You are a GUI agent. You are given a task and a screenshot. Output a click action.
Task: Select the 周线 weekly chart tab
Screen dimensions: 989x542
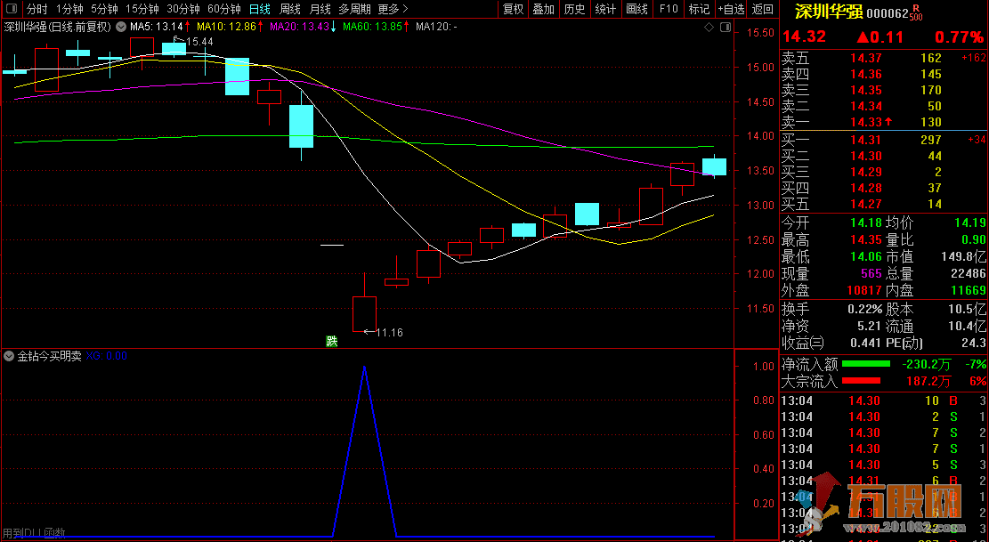289,9
